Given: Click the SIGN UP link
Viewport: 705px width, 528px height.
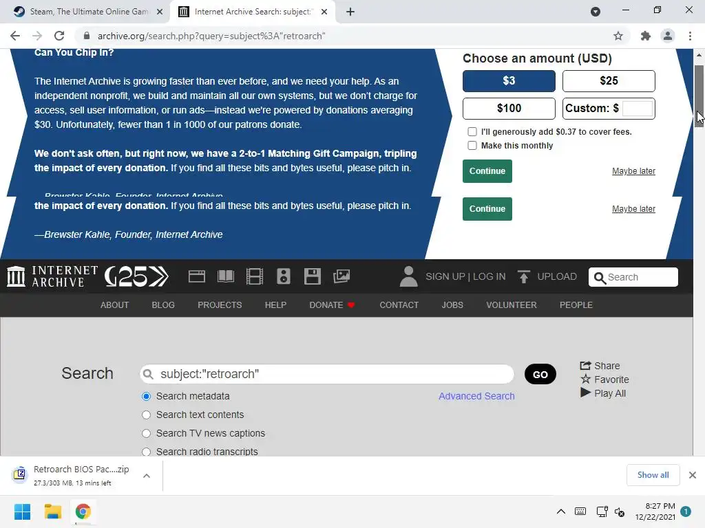Looking at the screenshot, I should point(445,276).
